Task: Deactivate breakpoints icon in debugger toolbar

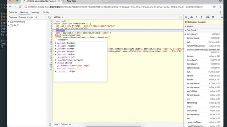Action: click(x=208, y=17)
